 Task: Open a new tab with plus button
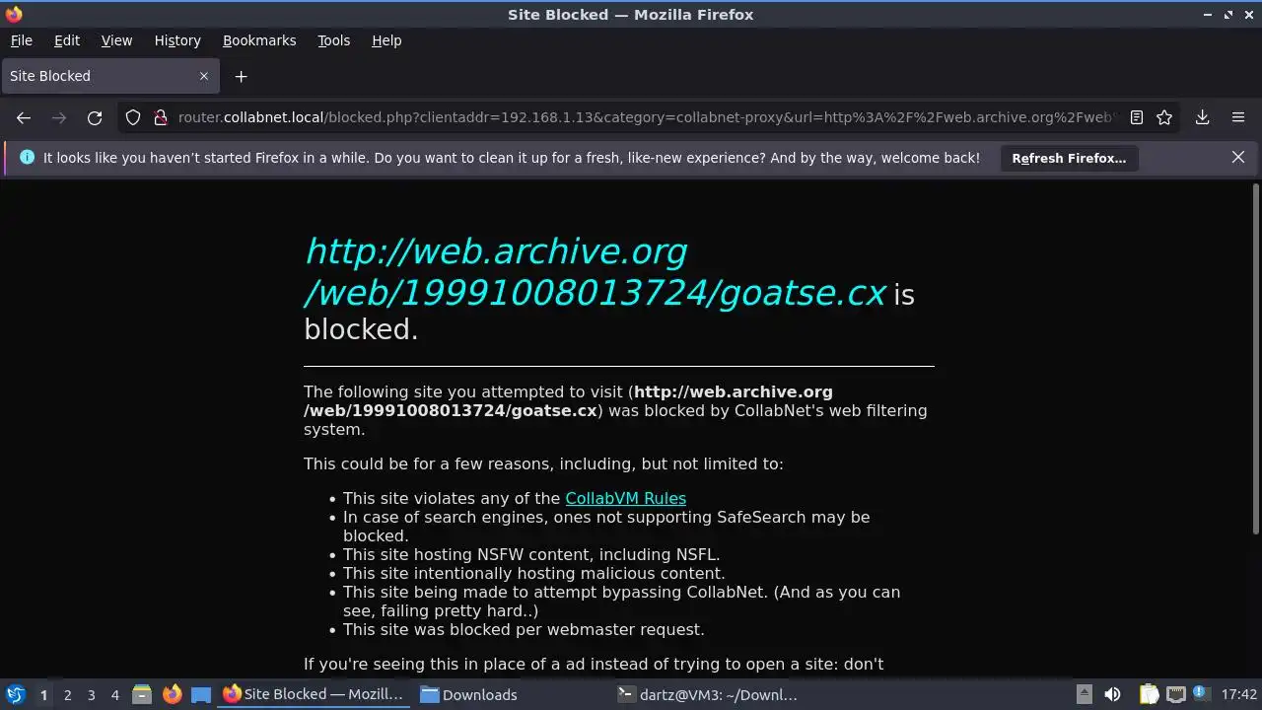point(241,76)
